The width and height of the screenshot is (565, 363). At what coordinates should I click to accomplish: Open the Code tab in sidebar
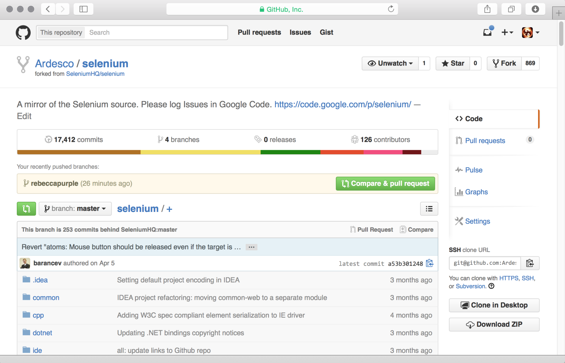[x=494, y=119]
